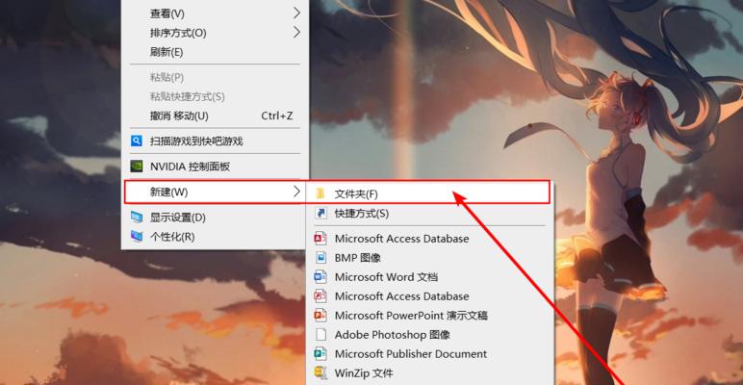Select the greyed 粘贴(P) entry
743x385 pixels.
(216, 77)
